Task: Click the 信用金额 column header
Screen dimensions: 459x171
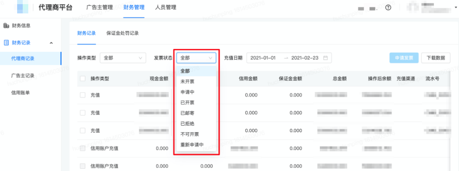Action: (248, 79)
